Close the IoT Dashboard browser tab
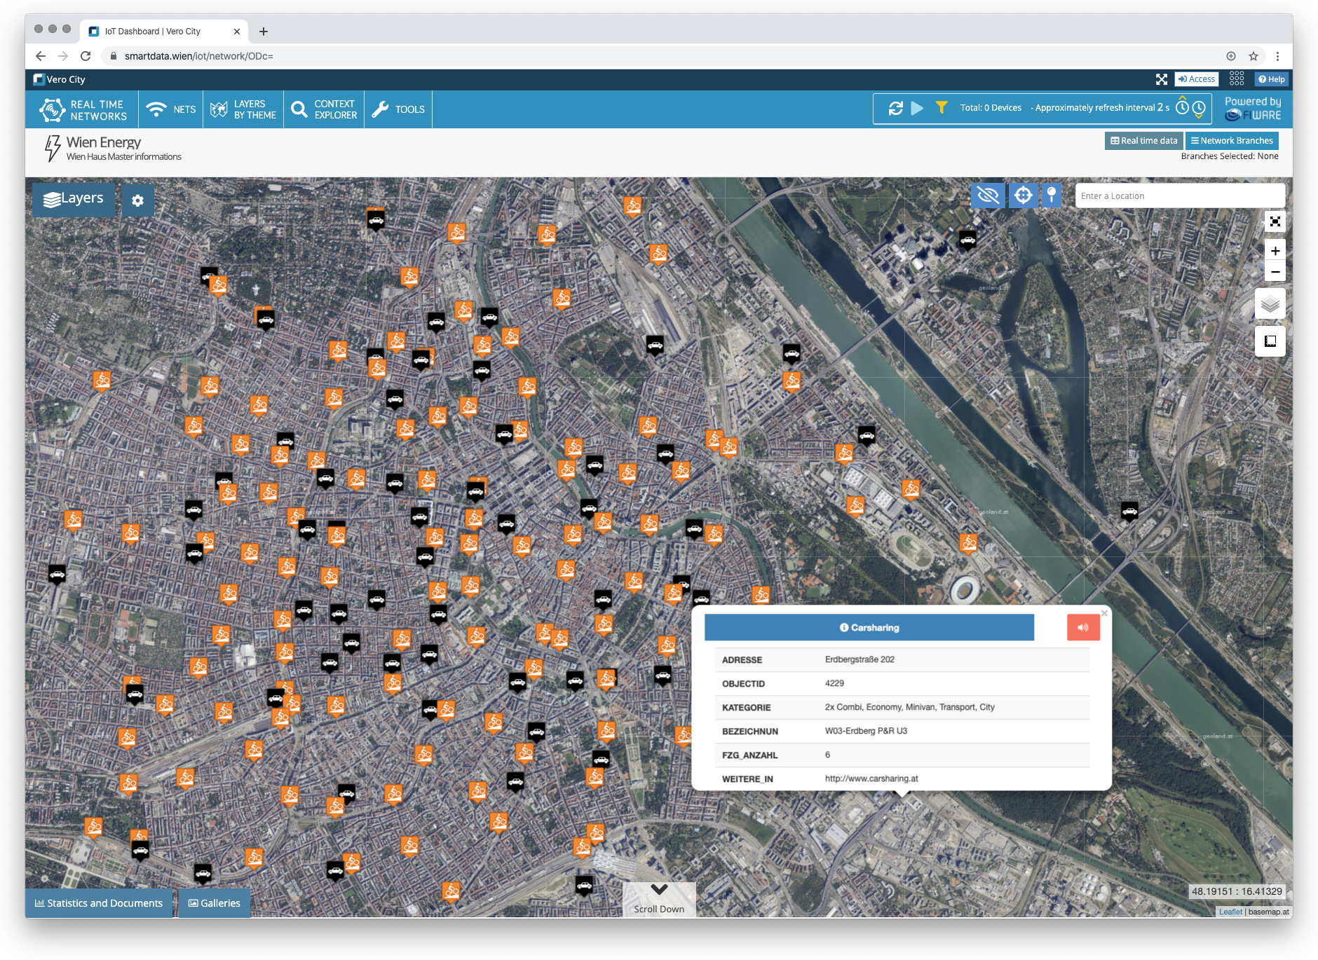This screenshot has height=960, width=1318. tap(237, 32)
